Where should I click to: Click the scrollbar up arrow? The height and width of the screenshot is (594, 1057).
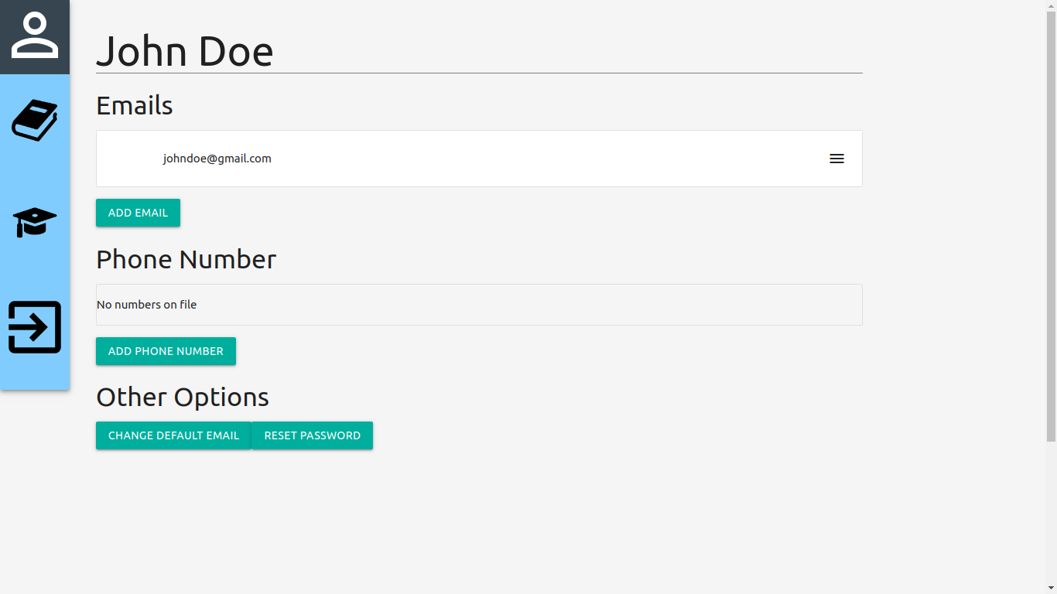1051,5
